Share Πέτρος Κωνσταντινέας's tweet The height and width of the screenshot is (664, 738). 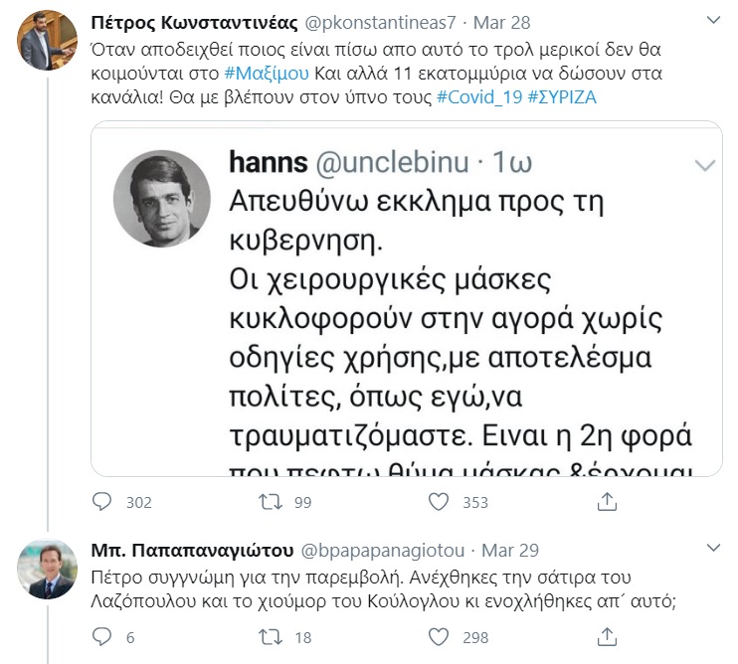(608, 502)
